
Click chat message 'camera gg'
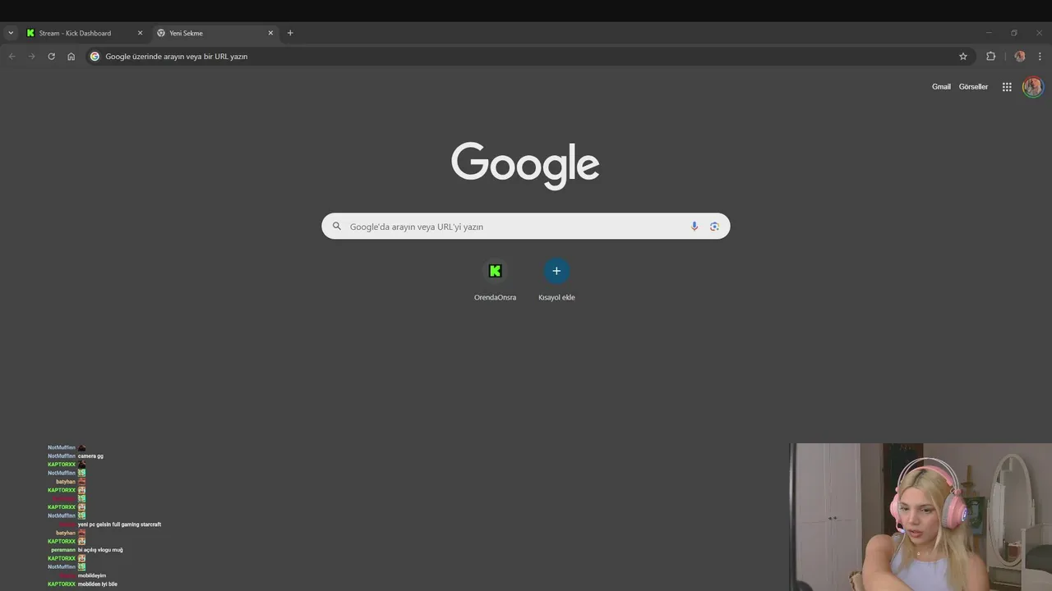pos(90,456)
